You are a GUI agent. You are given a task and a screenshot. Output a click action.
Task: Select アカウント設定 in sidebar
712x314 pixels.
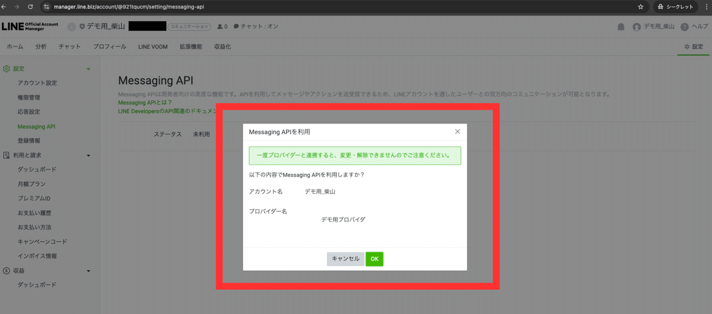[x=37, y=83]
